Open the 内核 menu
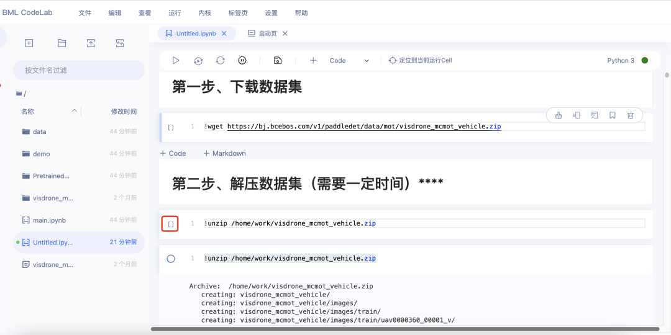The image size is (671, 335). [204, 13]
